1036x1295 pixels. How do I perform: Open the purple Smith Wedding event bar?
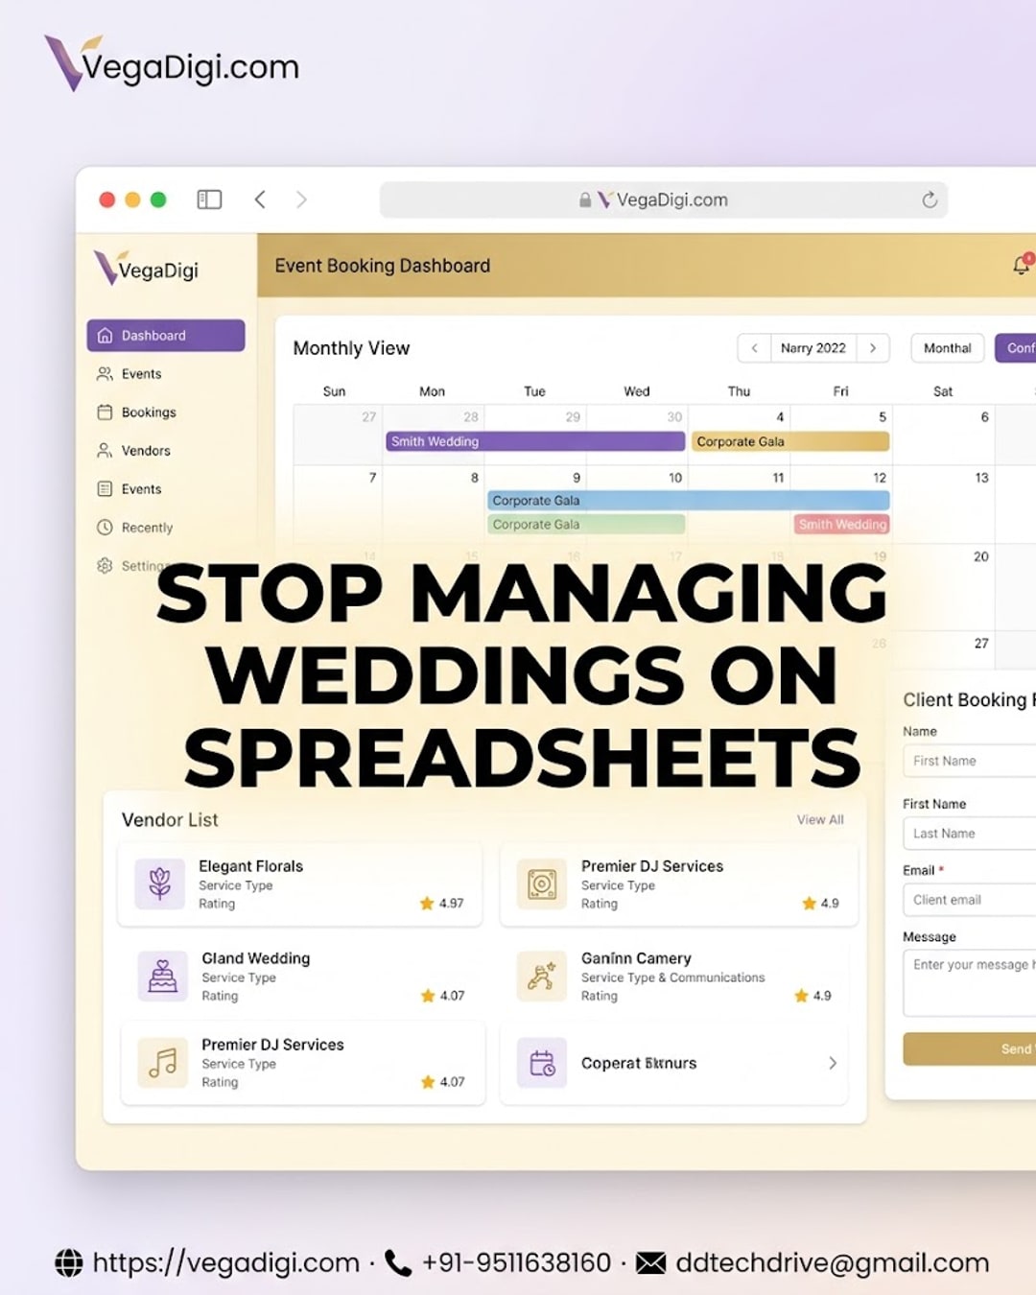[535, 441]
